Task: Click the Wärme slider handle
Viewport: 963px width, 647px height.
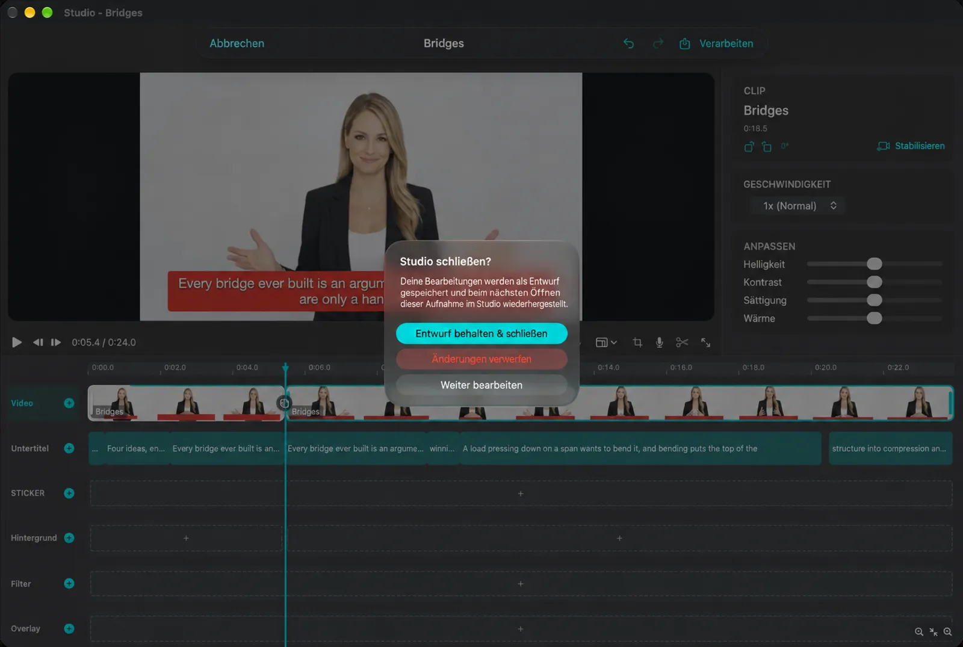Action: pos(875,318)
